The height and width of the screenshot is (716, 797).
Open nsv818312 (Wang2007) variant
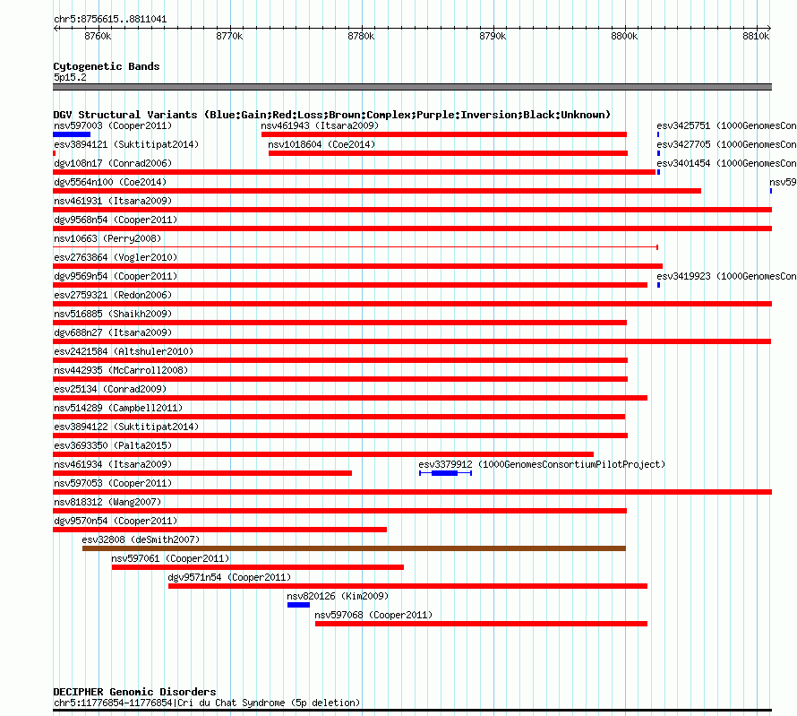click(339, 511)
